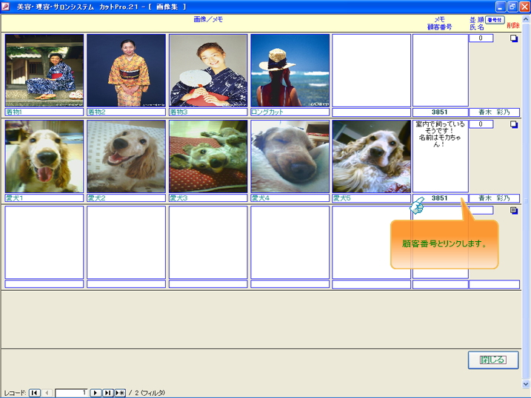
Task: Go to next record
Action: click(x=96, y=393)
